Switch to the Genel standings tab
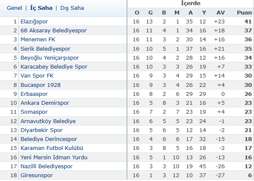Image resolution: width=254 pixels, height=181 pixels. (15, 8)
